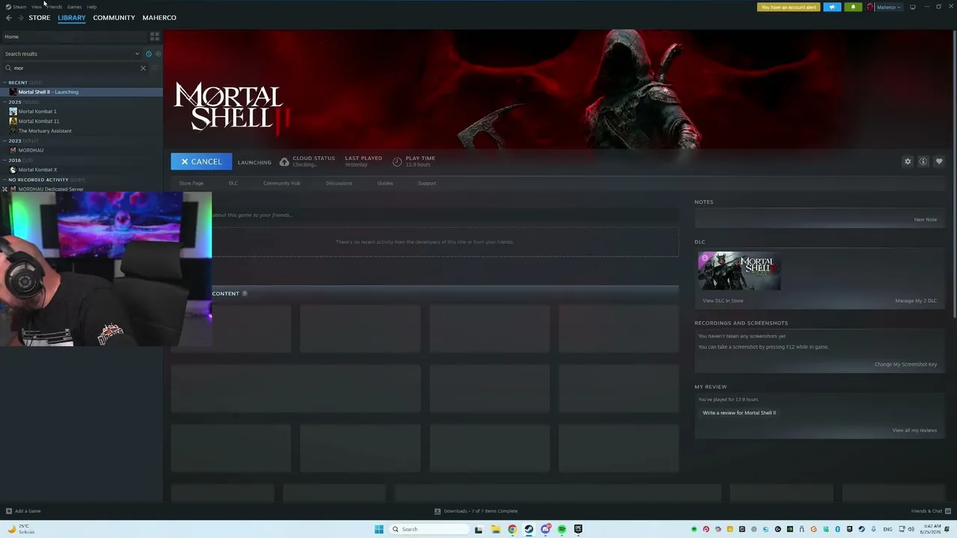This screenshot has height=538, width=957.
Task: Clear the 'mor' library search
Action: coord(144,68)
